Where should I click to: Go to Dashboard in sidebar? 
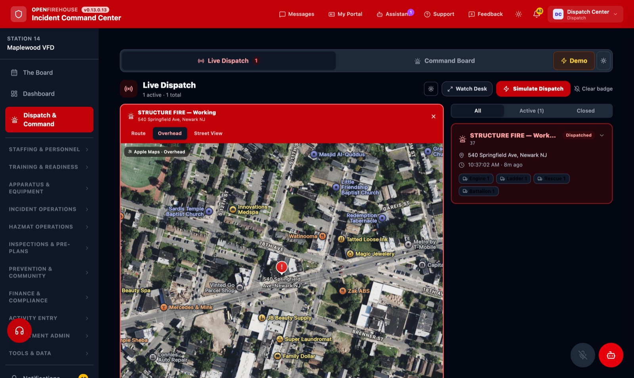point(49,94)
